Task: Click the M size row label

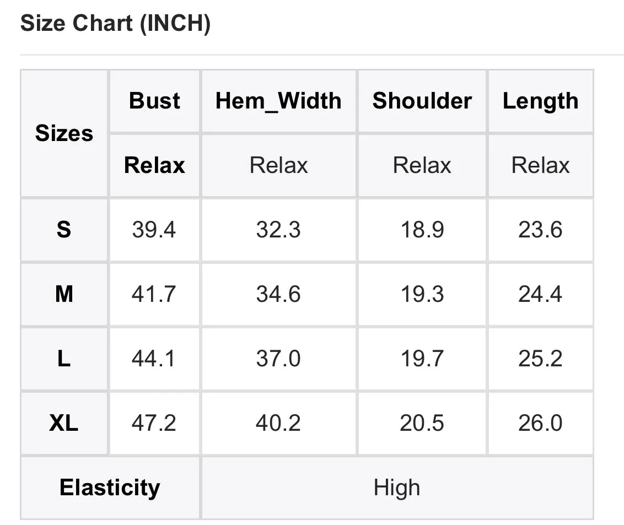Action: [64, 294]
